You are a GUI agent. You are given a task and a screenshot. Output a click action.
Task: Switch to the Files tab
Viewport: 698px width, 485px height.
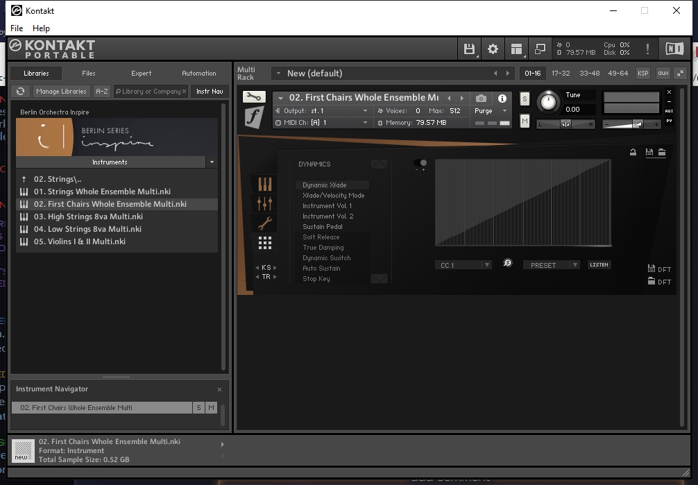(89, 73)
